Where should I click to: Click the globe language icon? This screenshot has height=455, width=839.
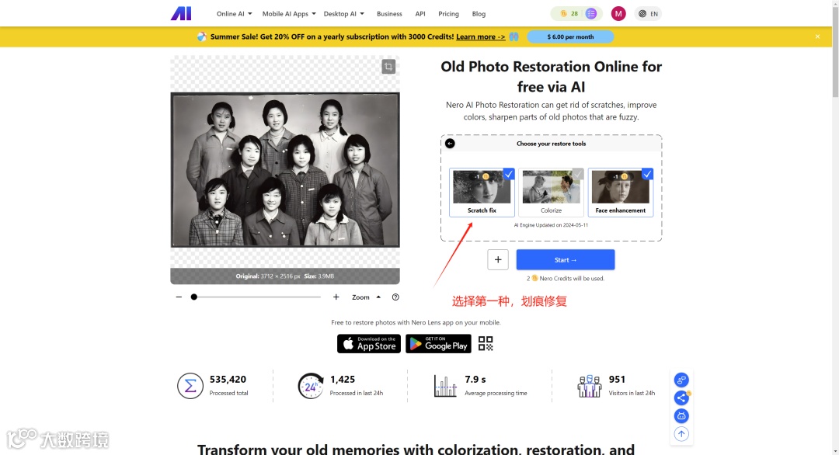(642, 14)
